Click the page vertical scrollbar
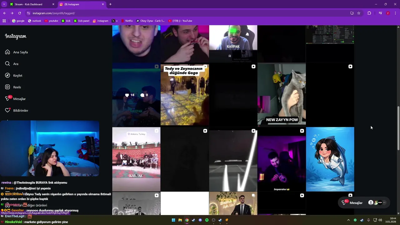 (x=398, y=128)
